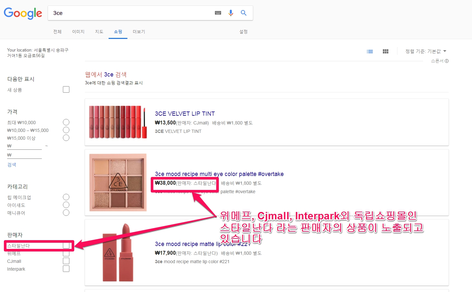
Task: Click the Google logo
Action: pos(23,13)
